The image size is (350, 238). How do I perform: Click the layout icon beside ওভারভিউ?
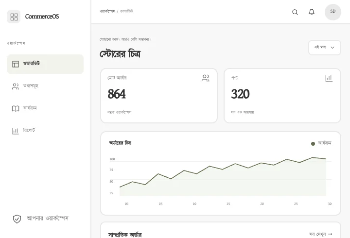click(x=16, y=64)
